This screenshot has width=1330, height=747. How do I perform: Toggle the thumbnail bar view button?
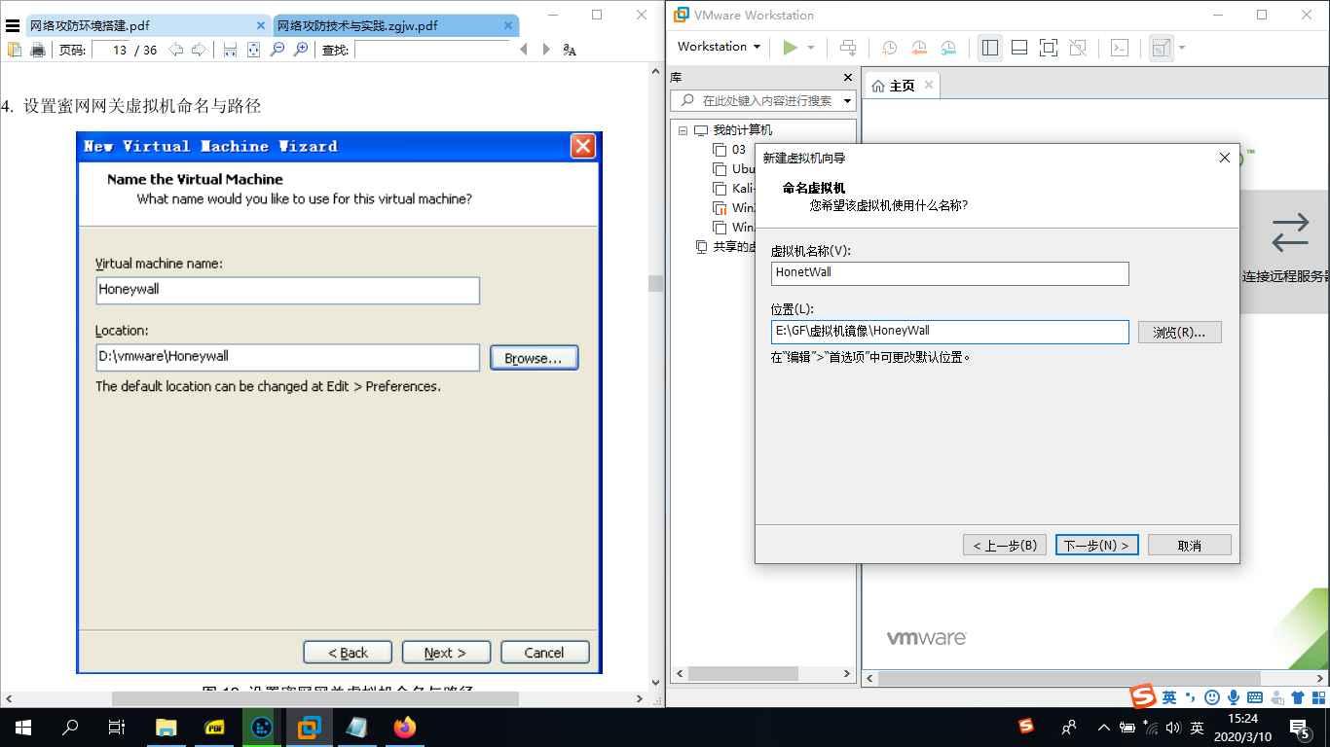(x=1019, y=47)
